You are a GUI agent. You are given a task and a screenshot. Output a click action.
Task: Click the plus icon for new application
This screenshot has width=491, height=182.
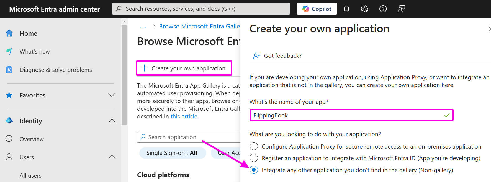[144, 68]
